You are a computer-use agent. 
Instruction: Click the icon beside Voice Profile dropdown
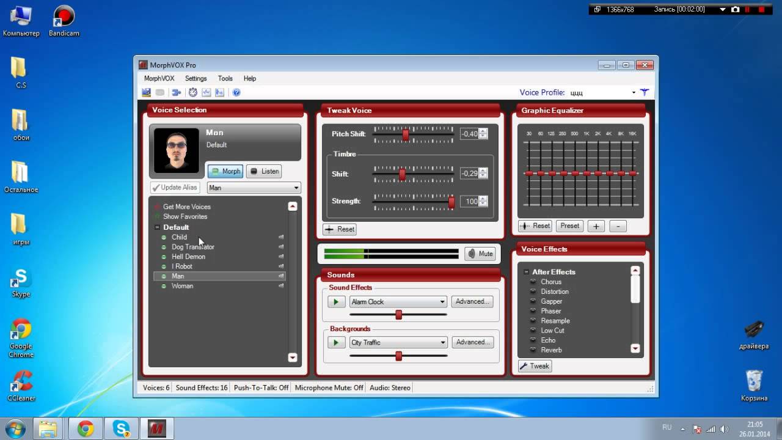[645, 92]
